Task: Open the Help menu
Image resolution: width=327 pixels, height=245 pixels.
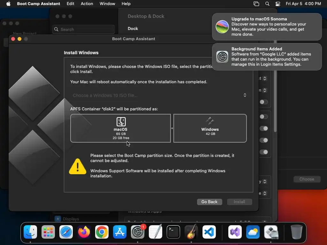Action: pos(126,4)
